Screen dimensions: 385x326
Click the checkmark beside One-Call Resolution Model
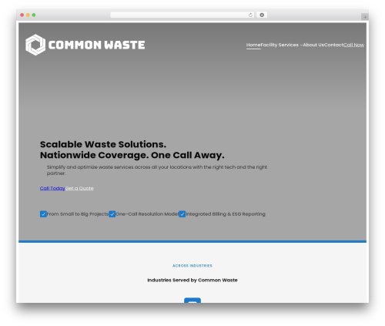tap(112, 214)
